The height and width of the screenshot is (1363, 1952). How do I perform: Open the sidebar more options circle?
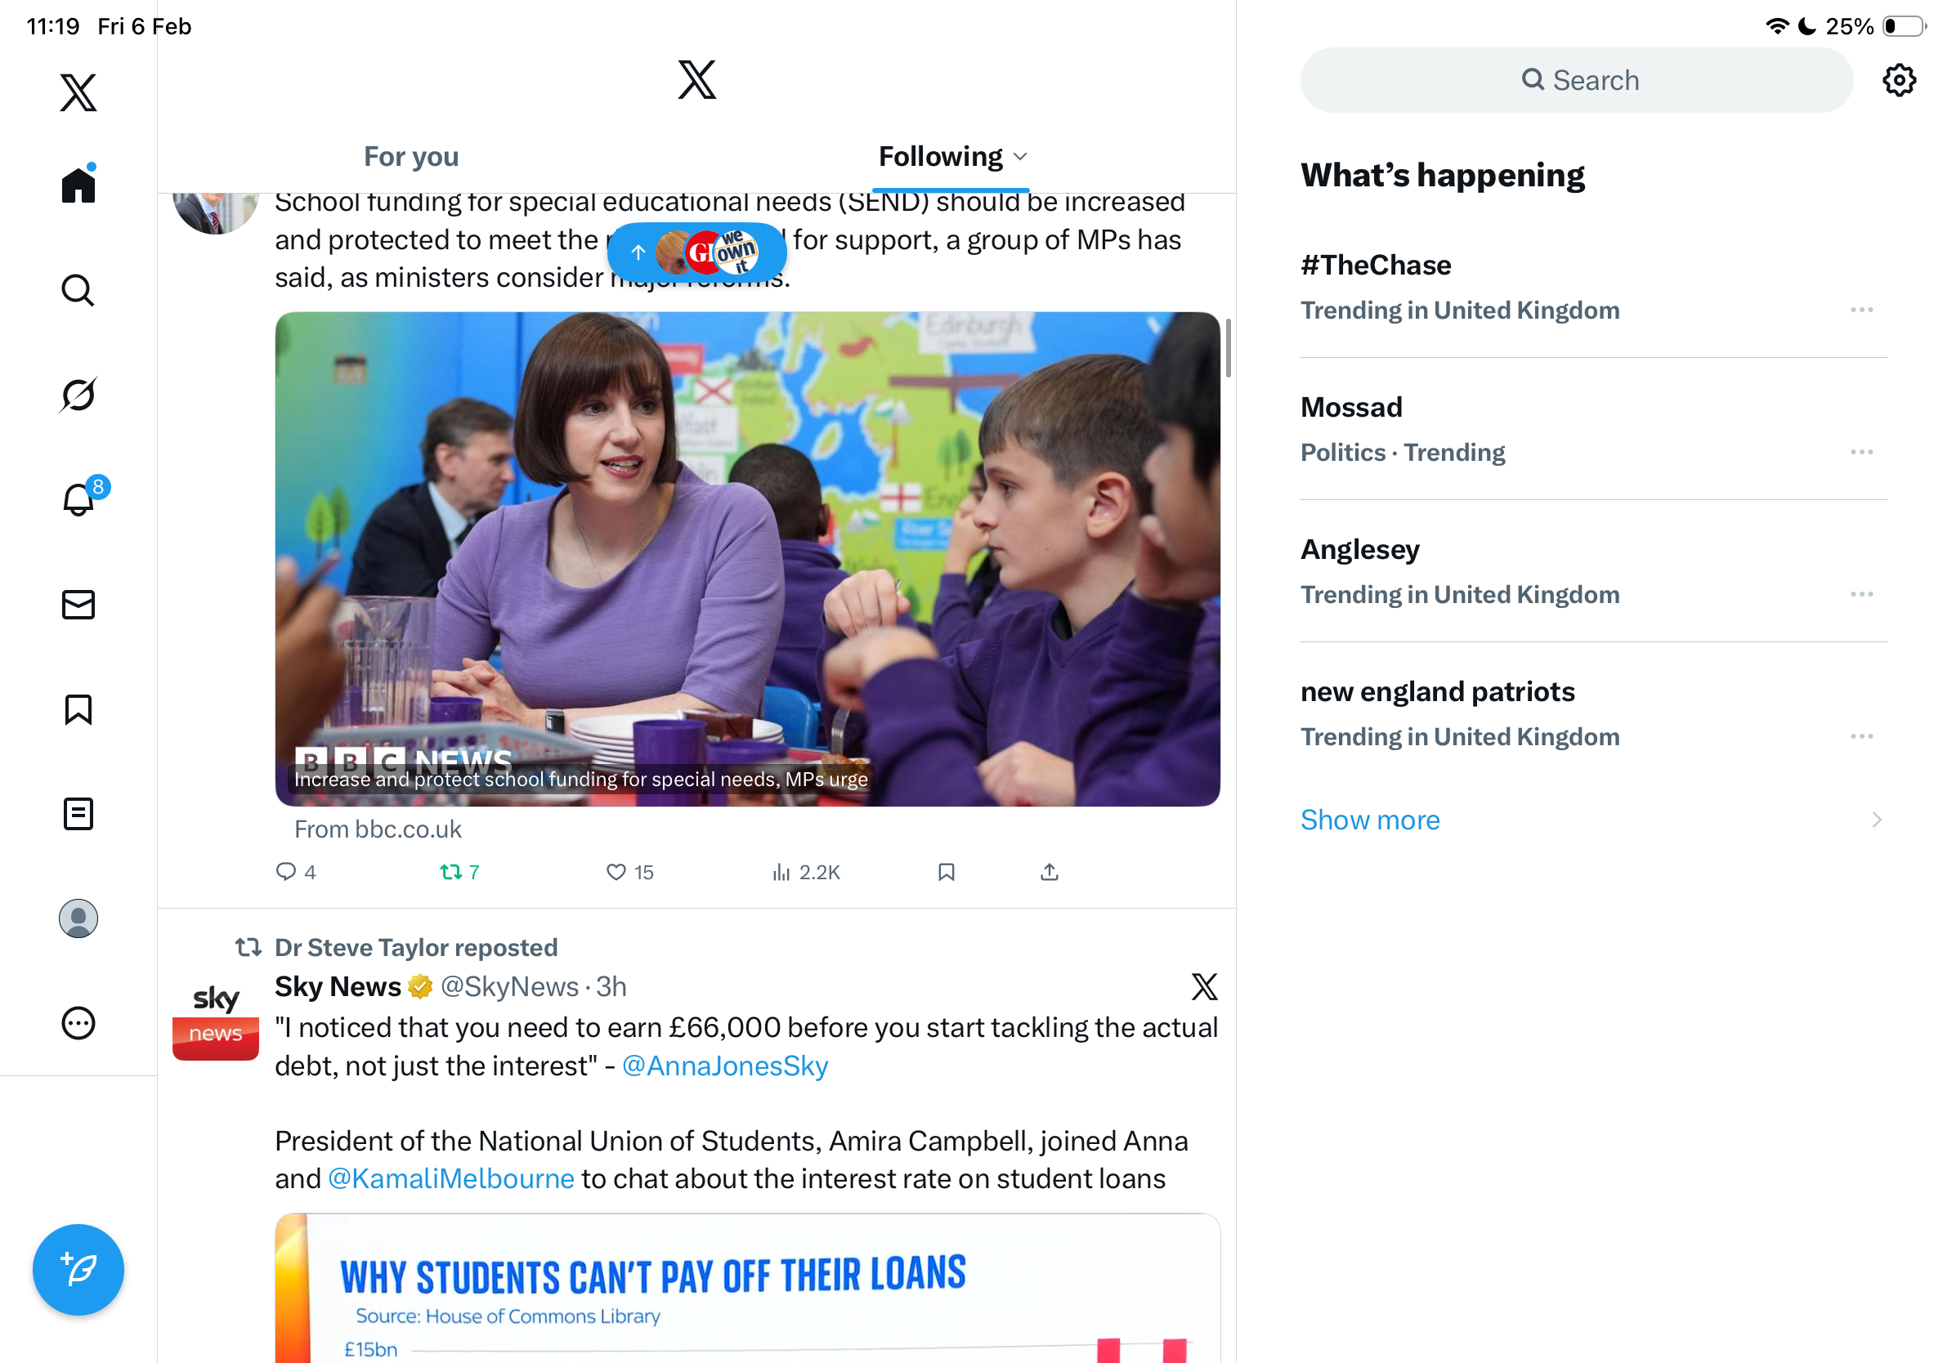click(78, 1022)
